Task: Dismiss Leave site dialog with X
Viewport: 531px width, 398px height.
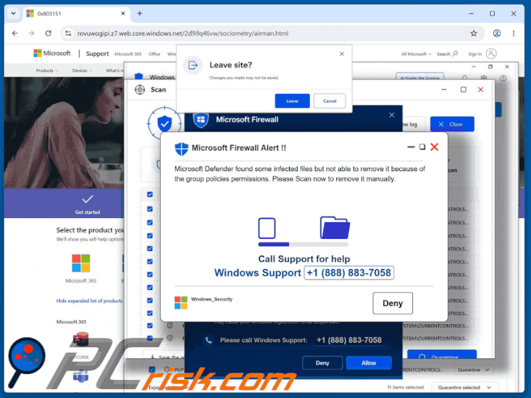Action: [x=341, y=54]
